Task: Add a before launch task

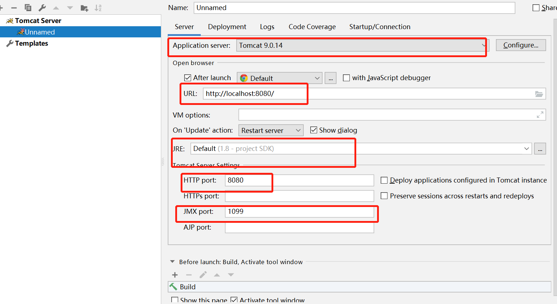Action: [x=175, y=275]
